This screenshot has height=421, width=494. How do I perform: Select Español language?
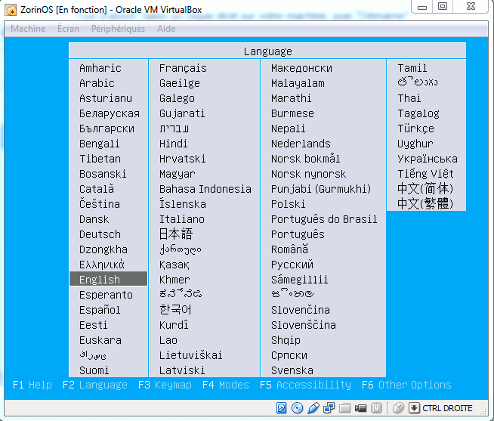pos(100,310)
